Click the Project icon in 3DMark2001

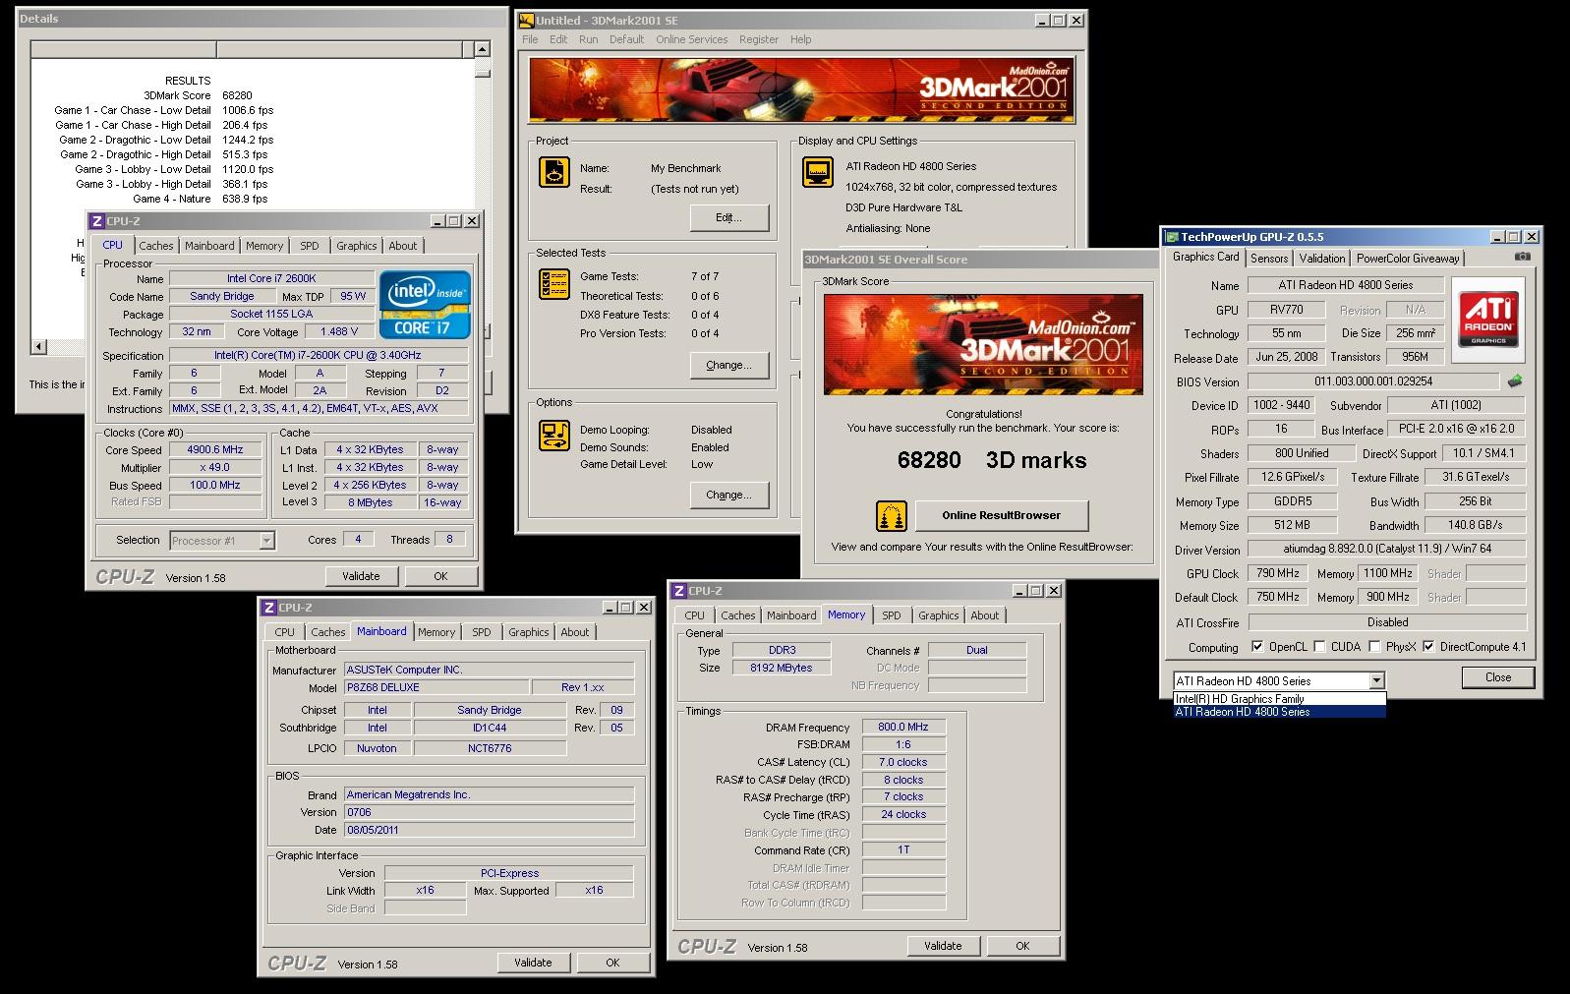tap(553, 172)
